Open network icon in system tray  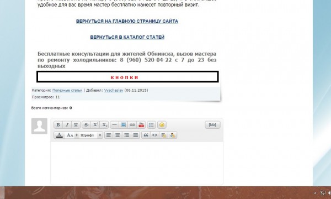(323, 193)
